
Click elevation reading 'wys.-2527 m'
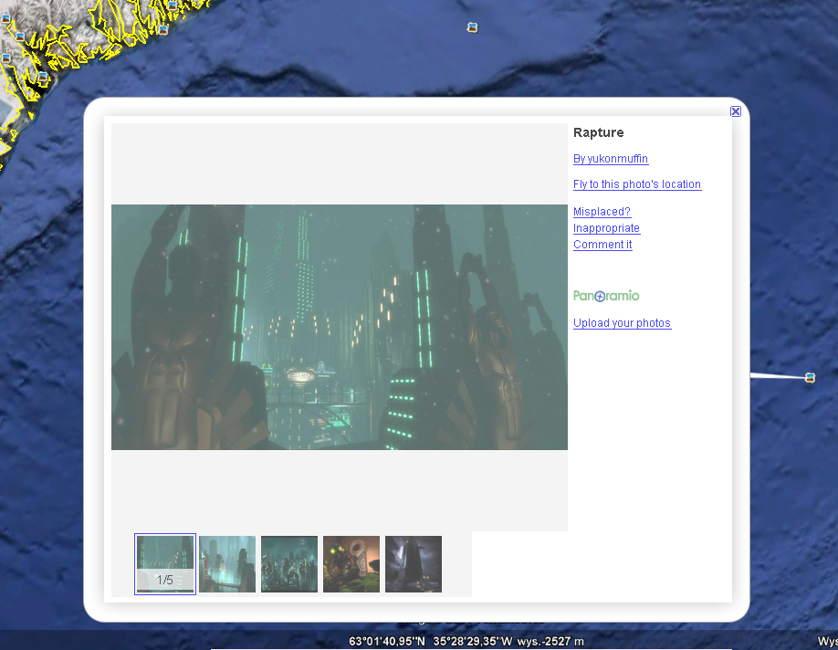pyautogui.click(x=550, y=641)
